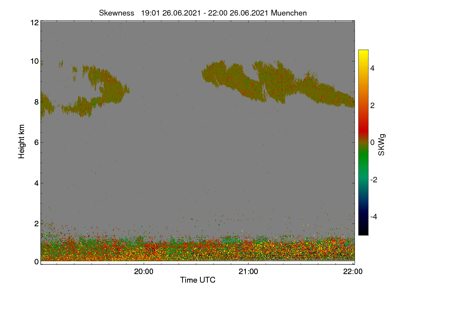This screenshot has width=466, height=311.
Task: Click the '8' height tick label
Action: click(37, 102)
